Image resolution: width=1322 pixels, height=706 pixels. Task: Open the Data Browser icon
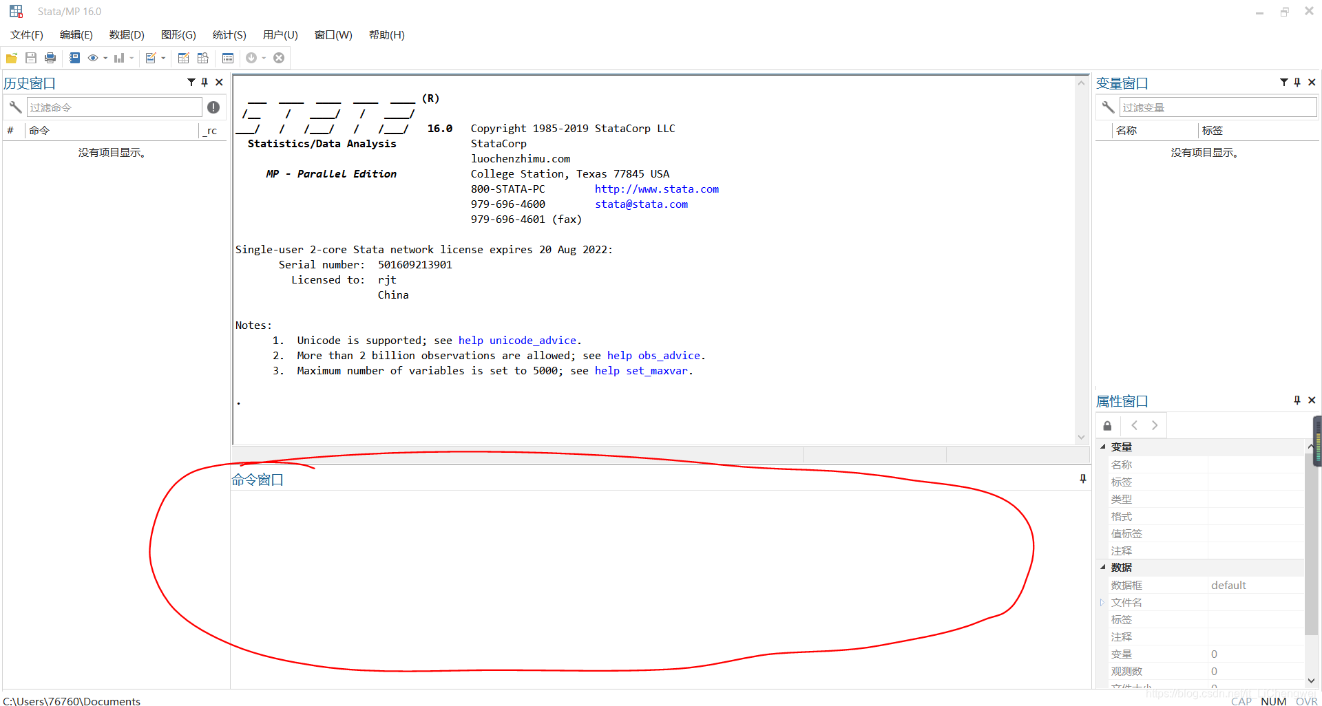(x=202, y=58)
